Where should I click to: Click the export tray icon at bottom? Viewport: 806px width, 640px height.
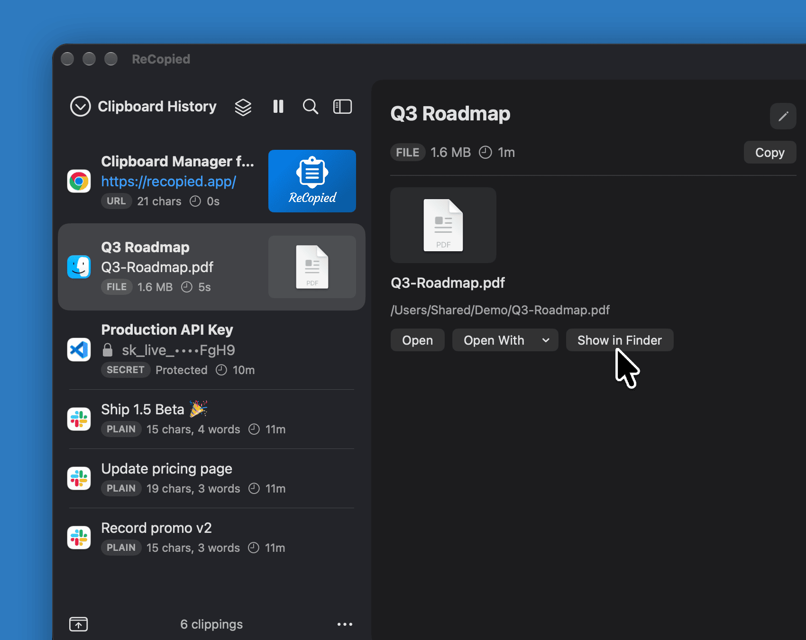[79, 624]
